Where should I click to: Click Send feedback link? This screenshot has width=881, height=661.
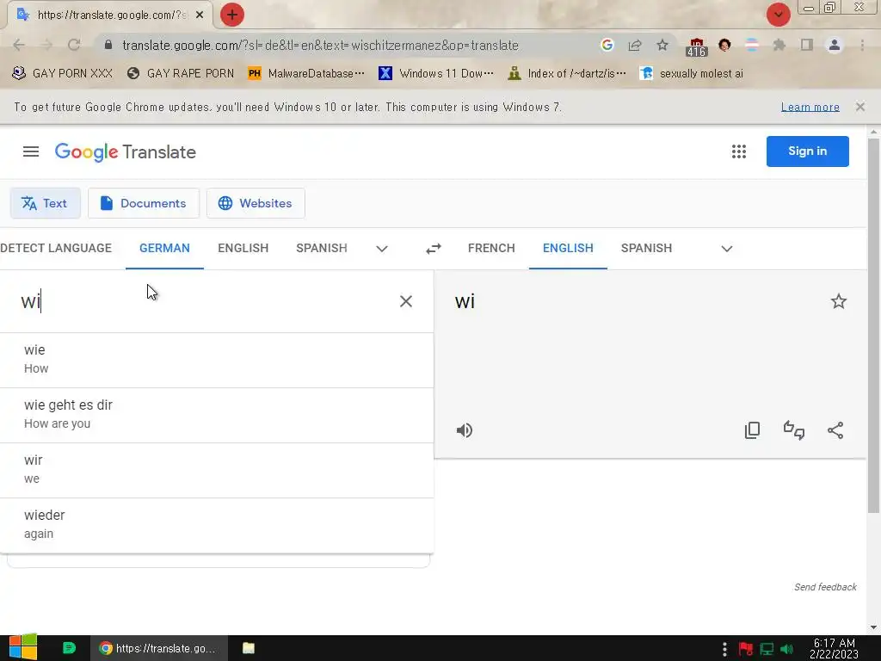pyautogui.click(x=825, y=587)
